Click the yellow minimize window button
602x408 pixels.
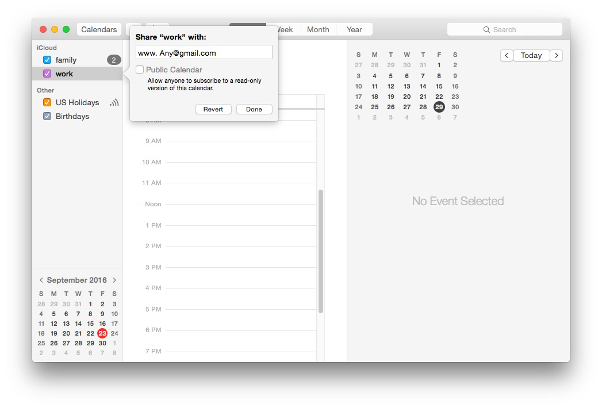tap(55, 29)
